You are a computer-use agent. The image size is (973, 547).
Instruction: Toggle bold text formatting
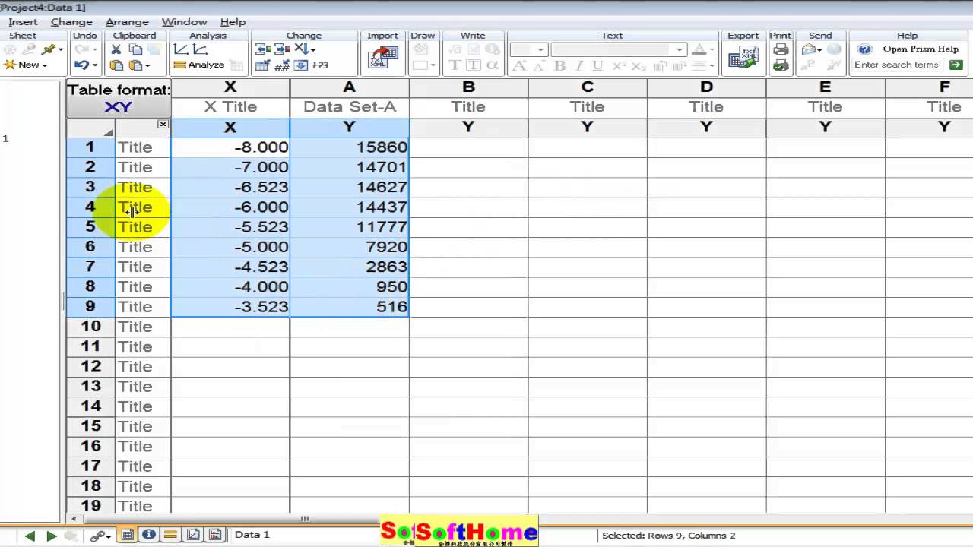click(560, 65)
